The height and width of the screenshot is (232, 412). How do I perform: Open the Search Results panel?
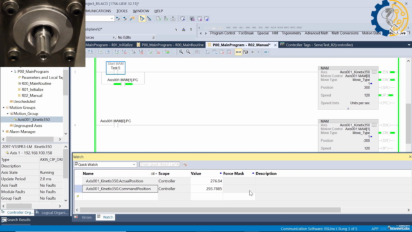point(15,220)
